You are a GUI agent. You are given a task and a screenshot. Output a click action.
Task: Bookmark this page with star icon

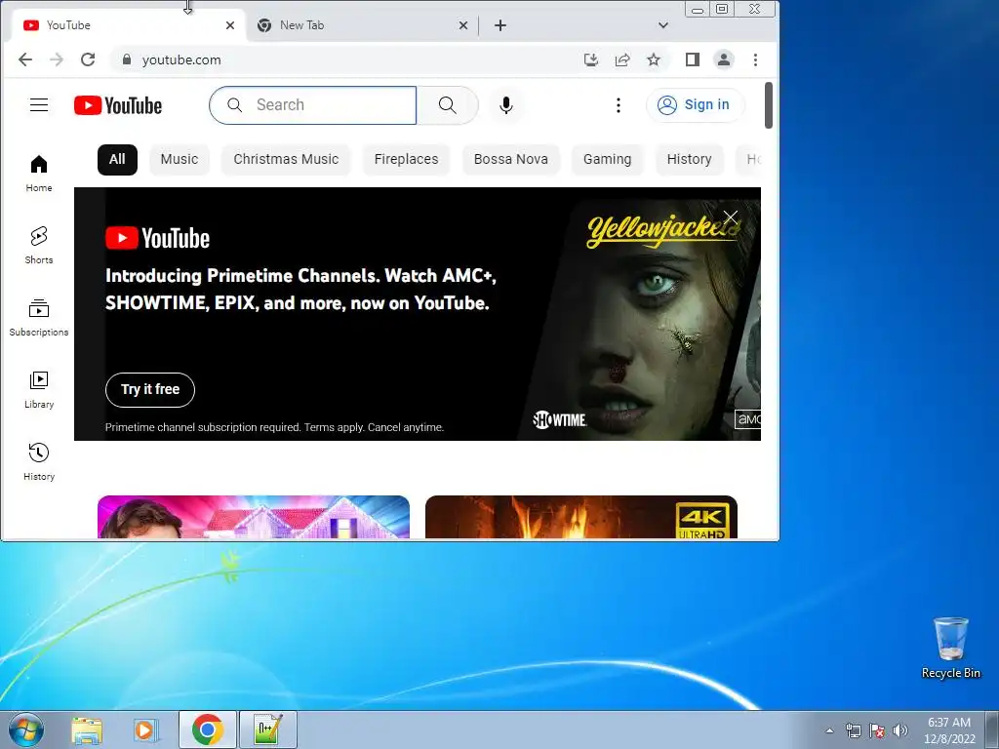(x=654, y=59)
